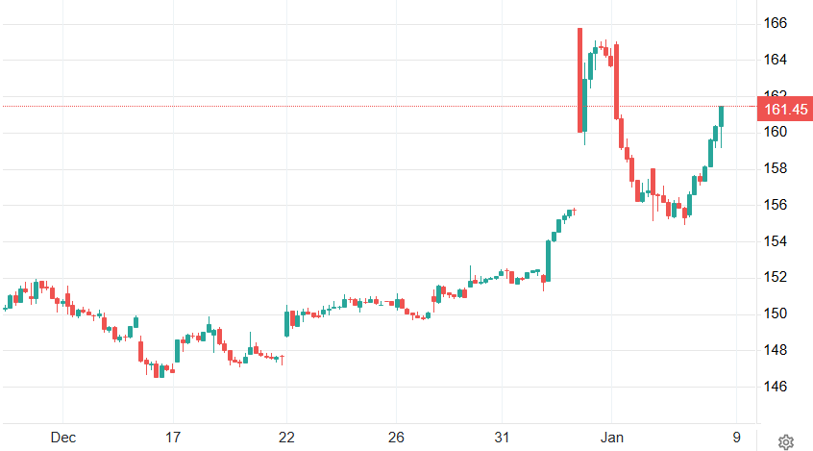Click the 22 date on time axis
The height and width of the screenshot is (451, 813).
click(x=286, y=438)
